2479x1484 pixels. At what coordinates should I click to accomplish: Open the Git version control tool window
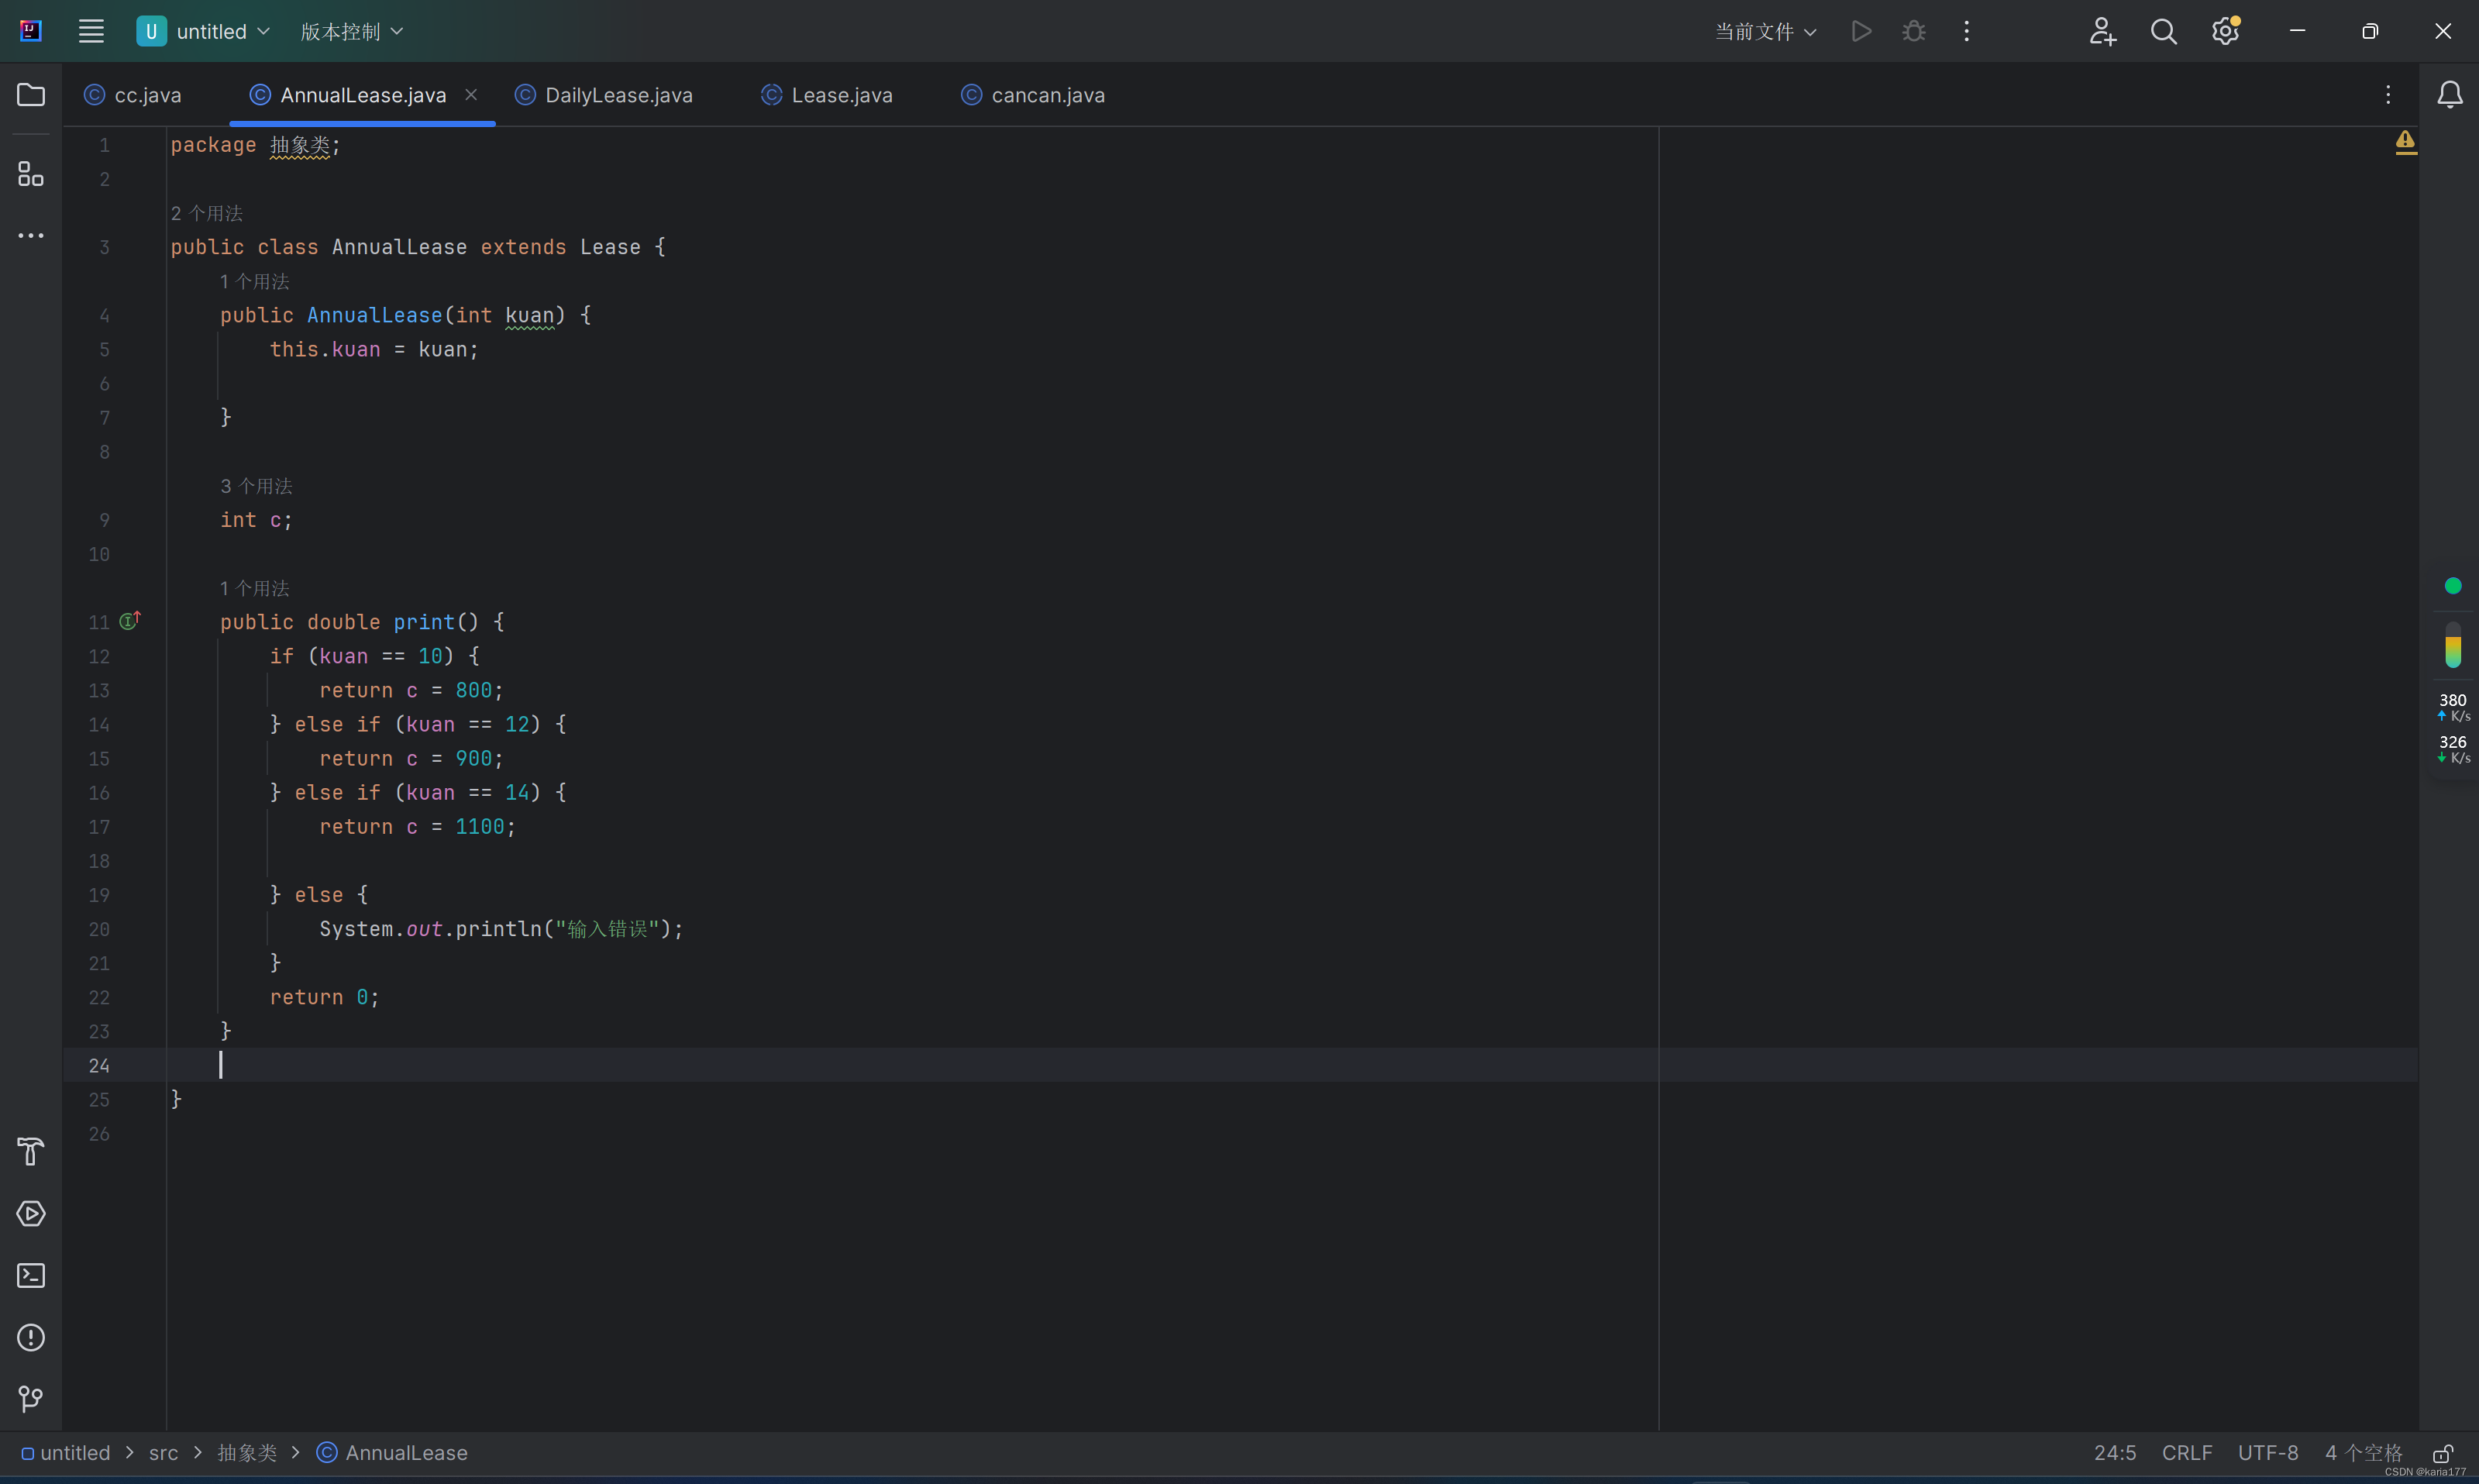[31, 1398]
